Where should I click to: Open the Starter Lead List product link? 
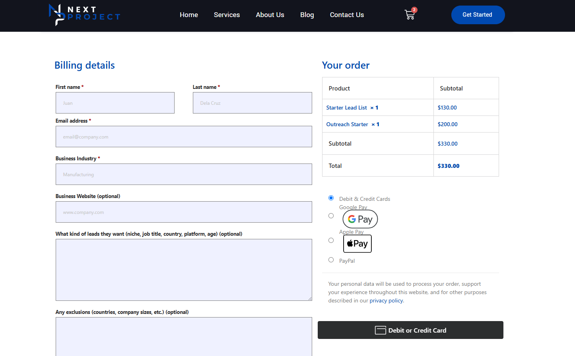pos(346,108)
